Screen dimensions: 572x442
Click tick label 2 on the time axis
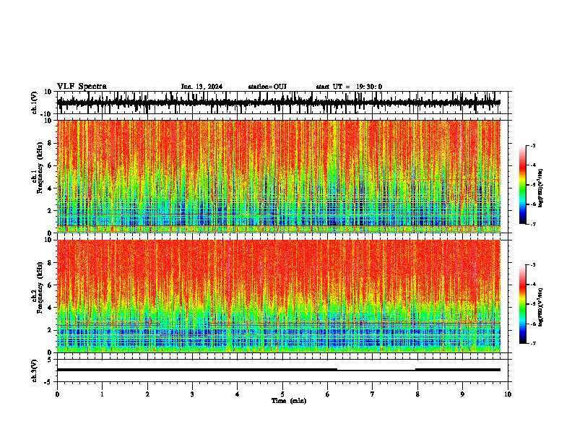[x=147, y=394]
